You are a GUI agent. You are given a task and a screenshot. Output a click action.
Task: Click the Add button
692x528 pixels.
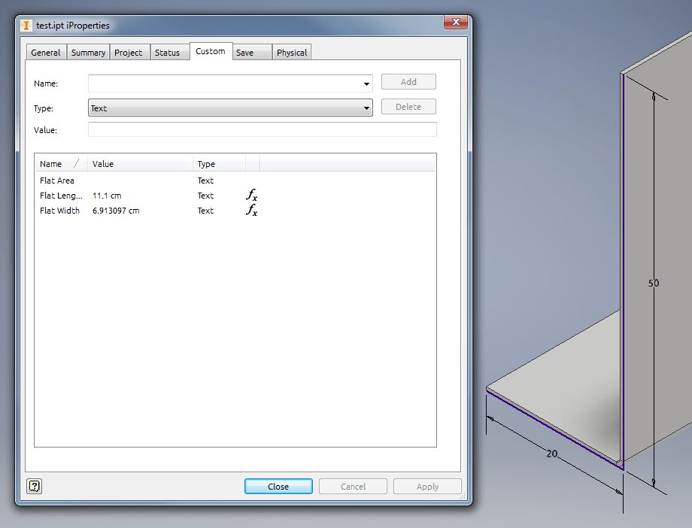pos(408,81)
